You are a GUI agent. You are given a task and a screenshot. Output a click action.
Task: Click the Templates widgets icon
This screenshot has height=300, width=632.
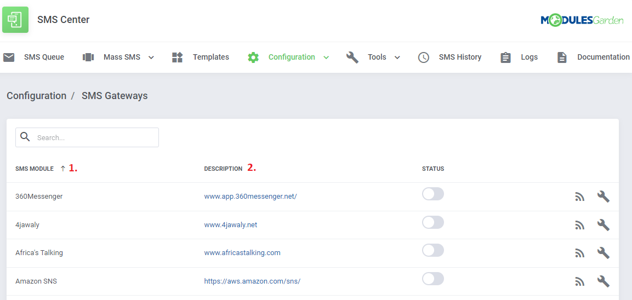pyautogui.click(x=178, y=57)
